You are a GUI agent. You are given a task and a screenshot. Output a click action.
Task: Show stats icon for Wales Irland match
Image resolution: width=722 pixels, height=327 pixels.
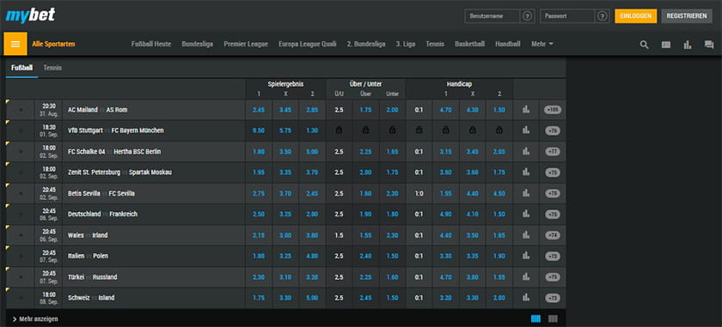(526, 235)
